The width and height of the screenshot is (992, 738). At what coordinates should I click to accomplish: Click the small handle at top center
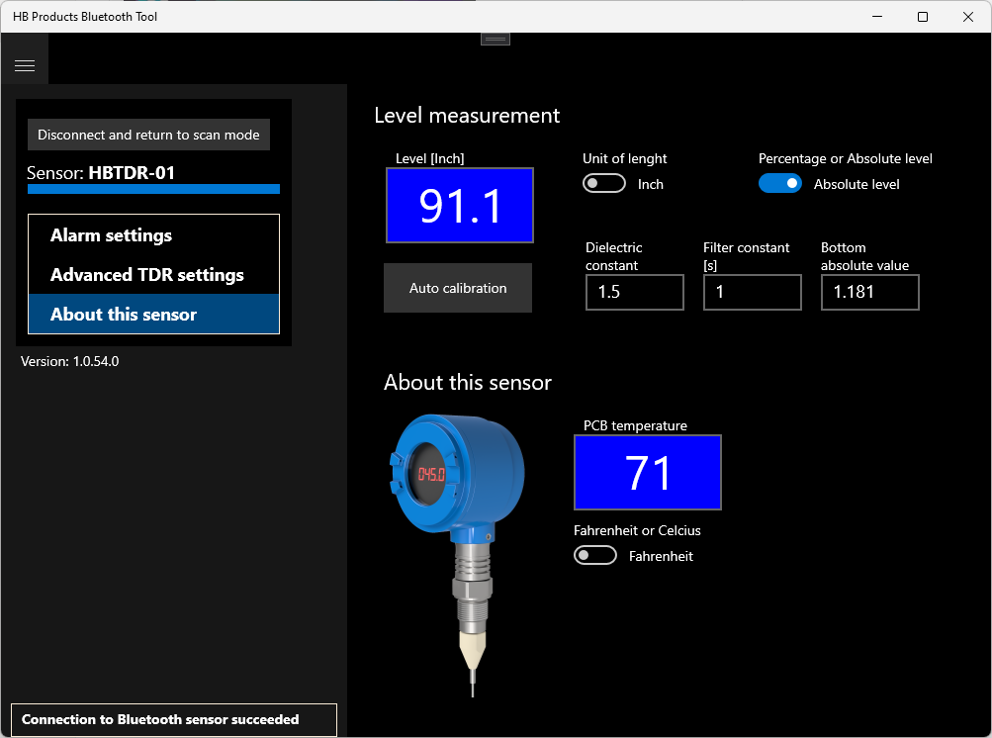(496, 40)
